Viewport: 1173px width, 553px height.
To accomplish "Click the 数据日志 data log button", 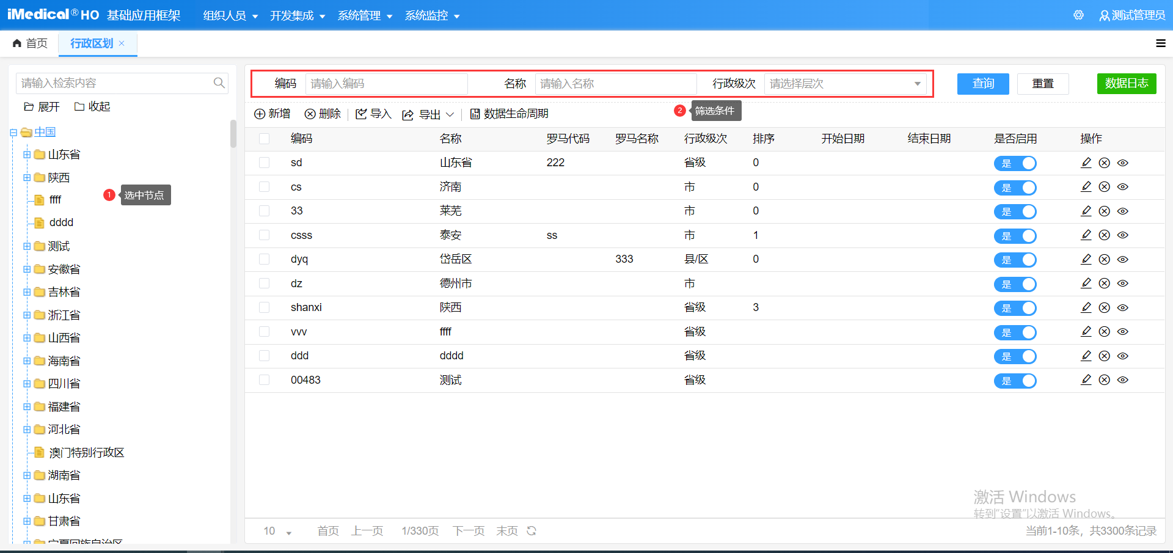I will coord(1127,84).
